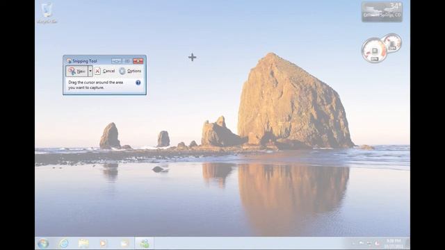Cancel the current snip

105,71
